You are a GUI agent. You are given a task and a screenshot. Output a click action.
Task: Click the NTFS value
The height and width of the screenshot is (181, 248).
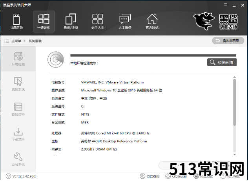[x=85, y=114]
